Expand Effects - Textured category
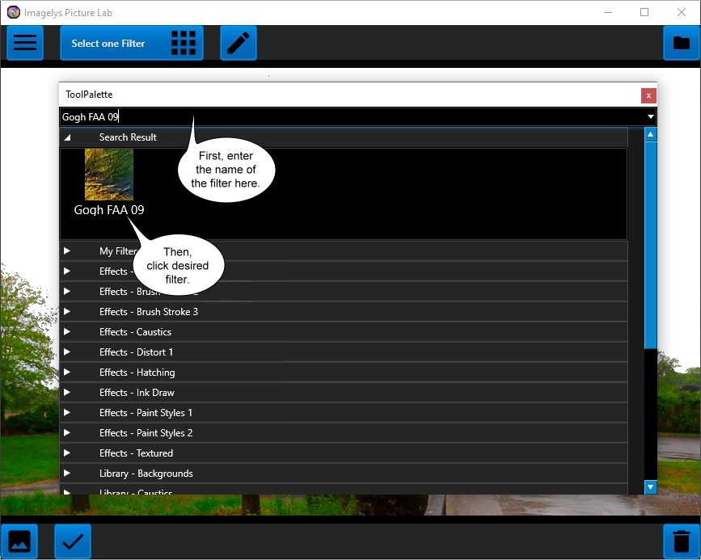Screen dimensions: 701x560 [x=67, y=453]
